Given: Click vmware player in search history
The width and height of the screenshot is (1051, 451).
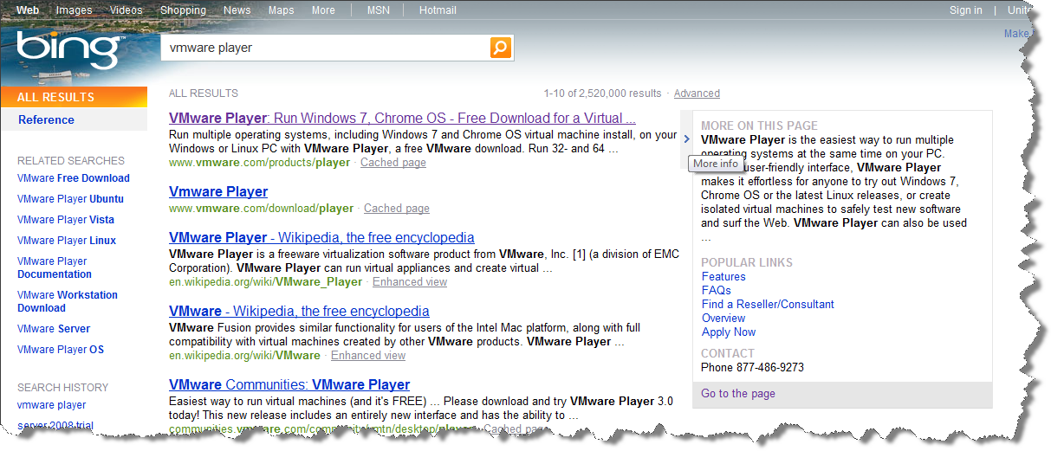Looking at the screenshot, I should 52,405.
